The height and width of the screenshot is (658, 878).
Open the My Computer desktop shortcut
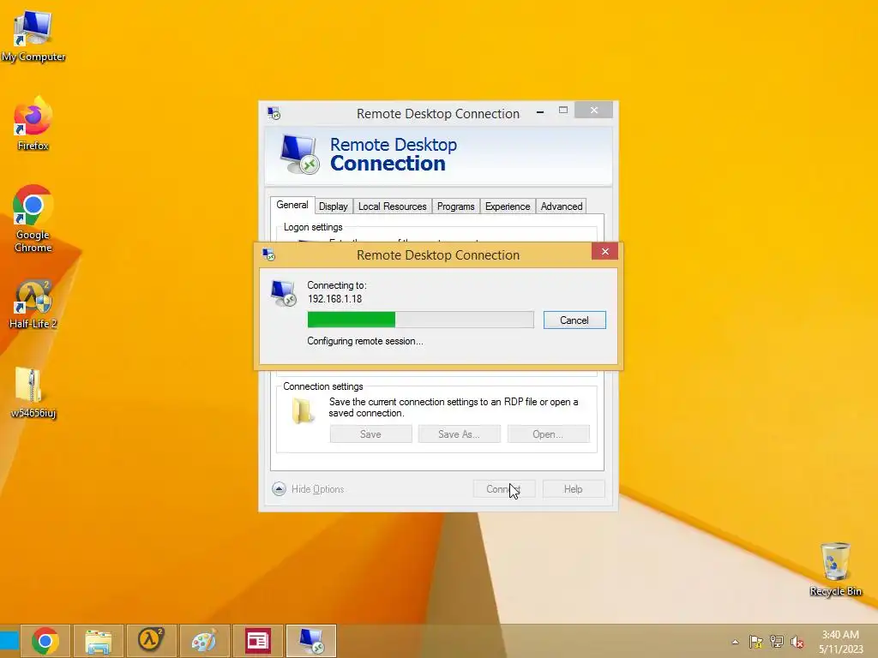coord(33,36)
